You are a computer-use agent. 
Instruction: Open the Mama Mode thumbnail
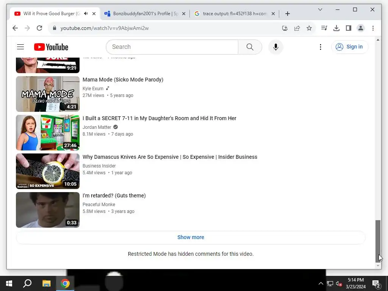(x=48, y=94)
